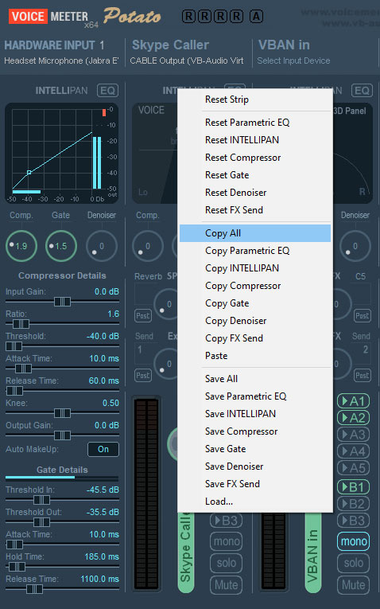Choose Reset Strip from context menu
This screenshot has width=380, height=609.
255,100
